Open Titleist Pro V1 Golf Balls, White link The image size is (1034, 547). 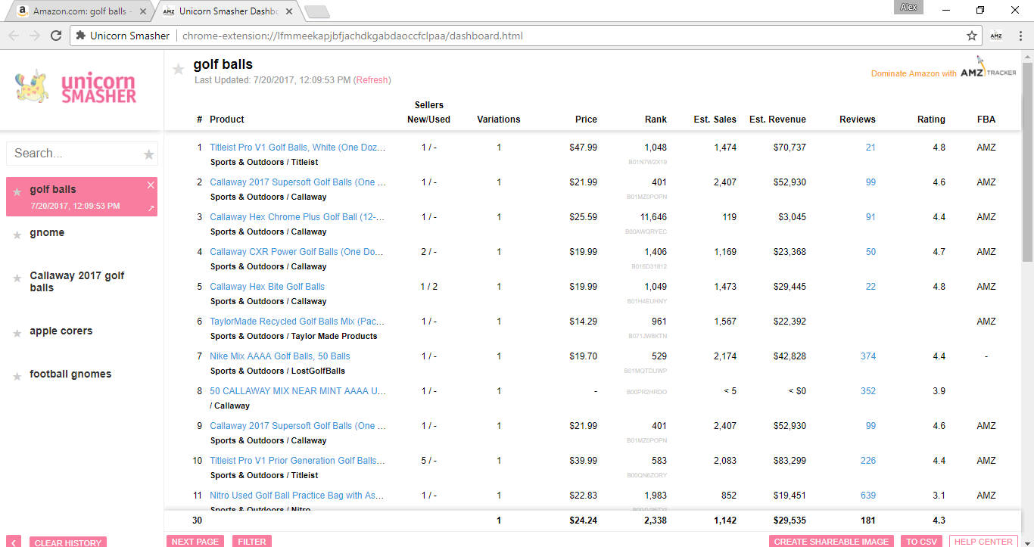[297, 148]
